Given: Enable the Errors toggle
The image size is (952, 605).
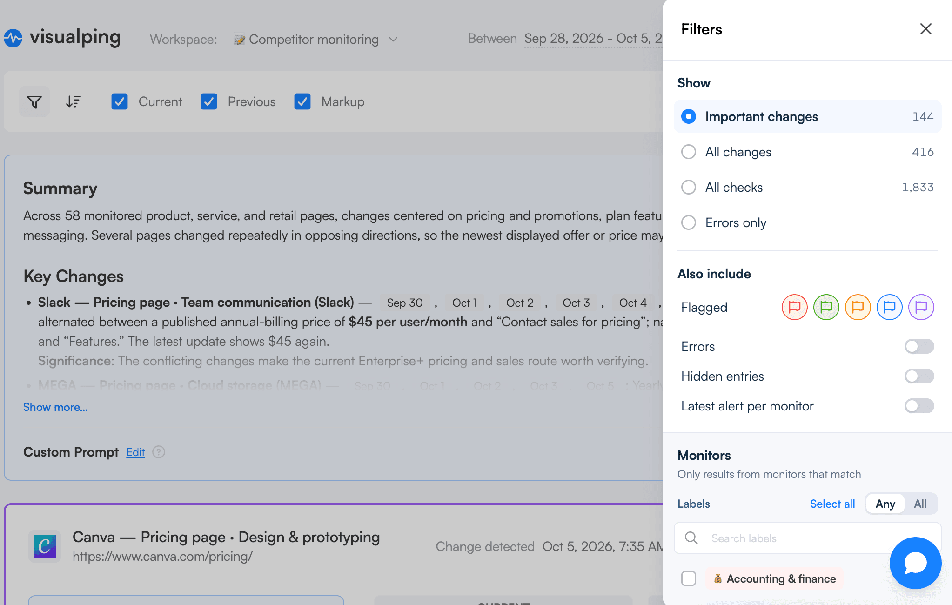Looking at the screenshot, I should 919,346.
